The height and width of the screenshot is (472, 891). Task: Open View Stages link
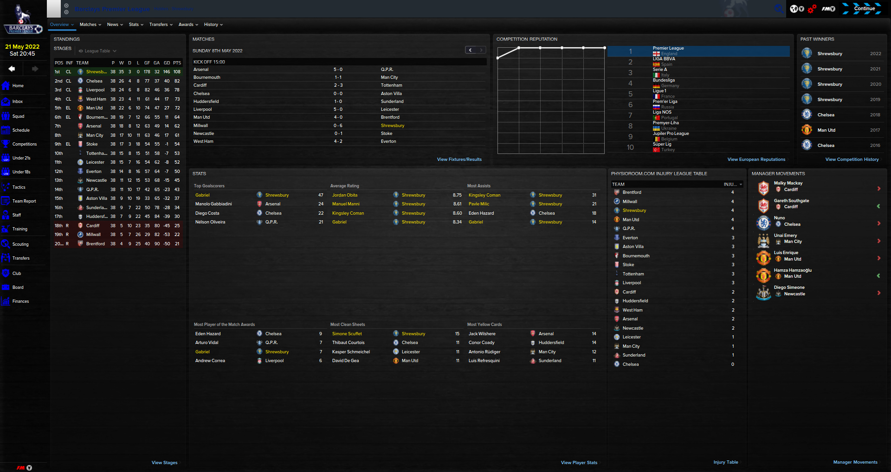[165, 463]
